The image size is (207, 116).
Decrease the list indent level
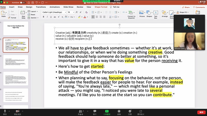point(106,12)
